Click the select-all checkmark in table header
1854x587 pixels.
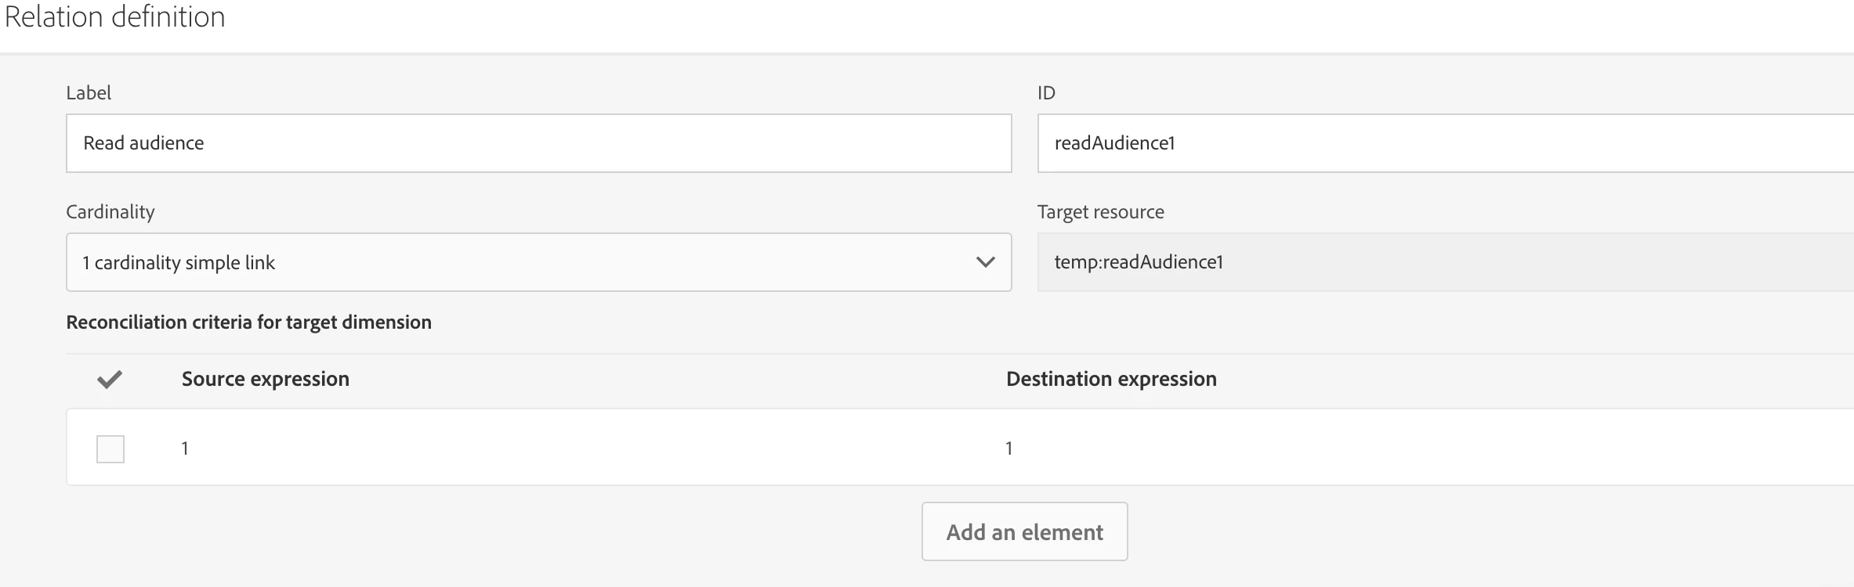[x=110, y=380]
